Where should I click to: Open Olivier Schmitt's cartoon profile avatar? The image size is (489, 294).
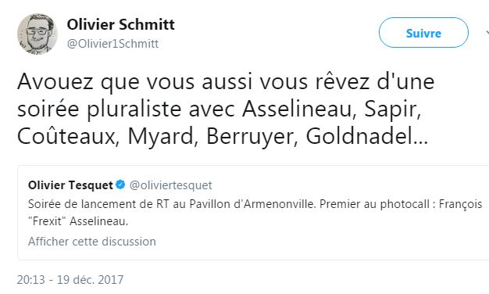click(x=37, y=34)
